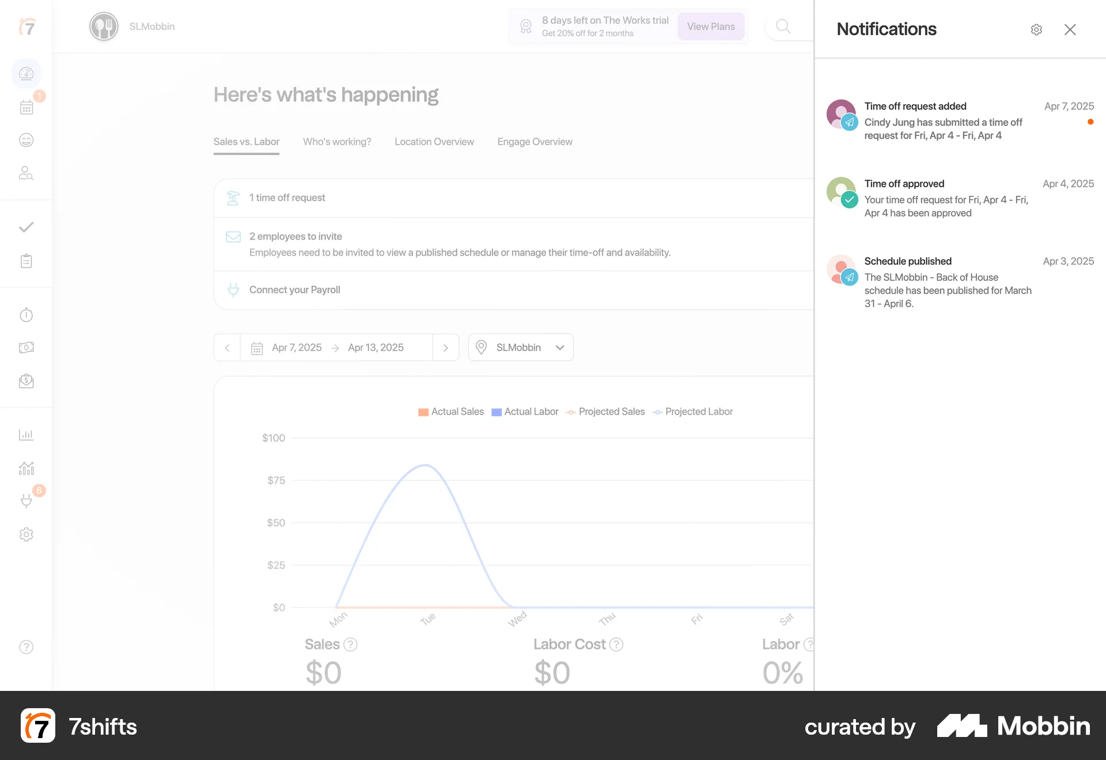Open the Connect your Payroll link
The image size is (1106, 760).
point(294,290)
